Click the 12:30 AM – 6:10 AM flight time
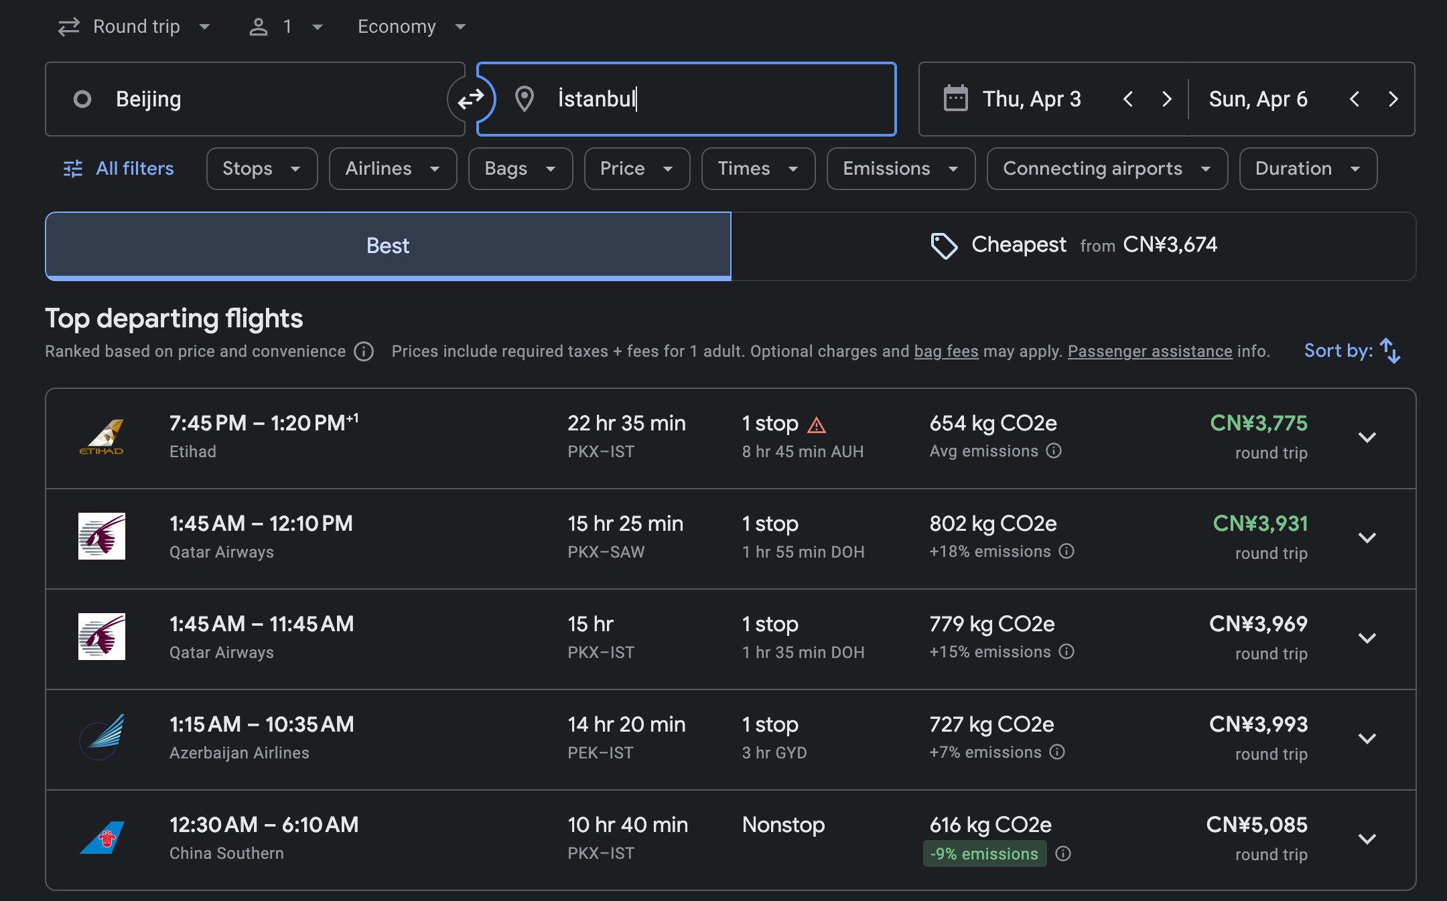 pos(264,825)
